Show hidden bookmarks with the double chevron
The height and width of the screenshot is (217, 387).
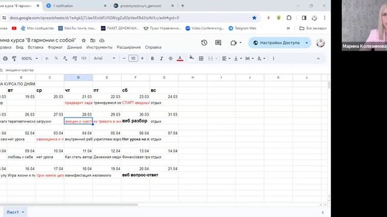[x=288, y=28]
